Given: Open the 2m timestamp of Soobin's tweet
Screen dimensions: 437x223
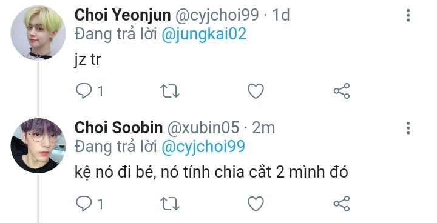Looking at the screenshot, I should coord(263,128).
